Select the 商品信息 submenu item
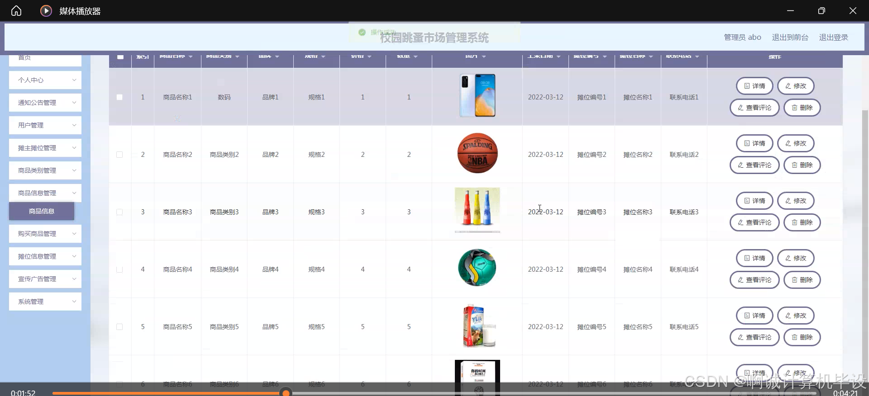The width and height of the screenshot is (869, 396). tap(42, 211)
